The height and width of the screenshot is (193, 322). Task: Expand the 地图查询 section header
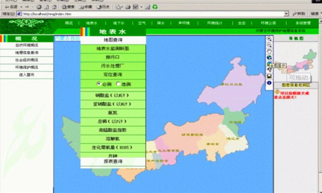113,40
